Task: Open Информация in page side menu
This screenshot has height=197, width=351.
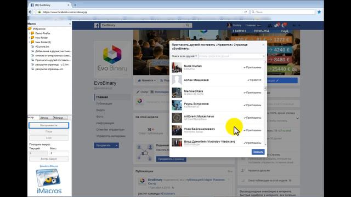Action: (x=105, y=123)
